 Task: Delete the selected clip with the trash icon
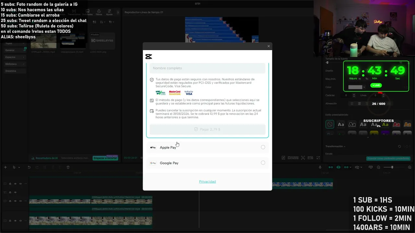pos(68,167)
